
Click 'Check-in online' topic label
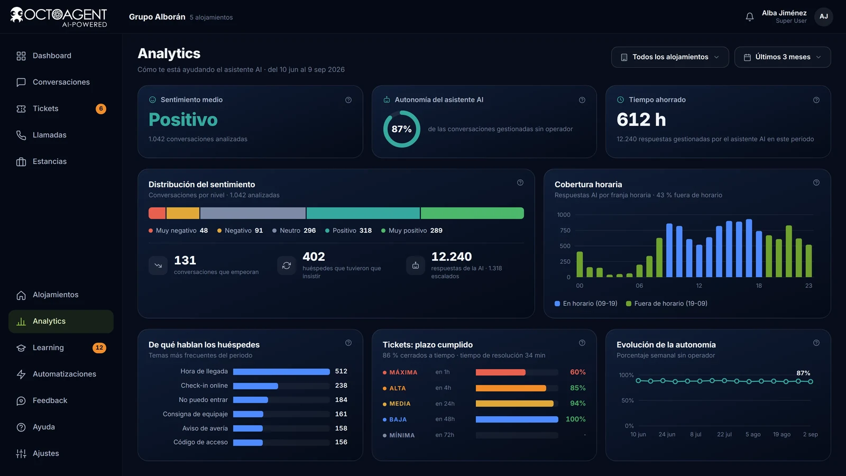click(x=204, y=386)
